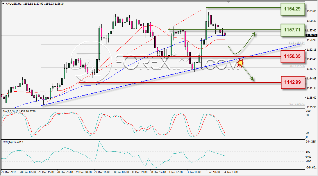318x176 pixels.
Task: Click the Fibonacci label 38.2 1147.06
Action: click(x=297, y=66)
